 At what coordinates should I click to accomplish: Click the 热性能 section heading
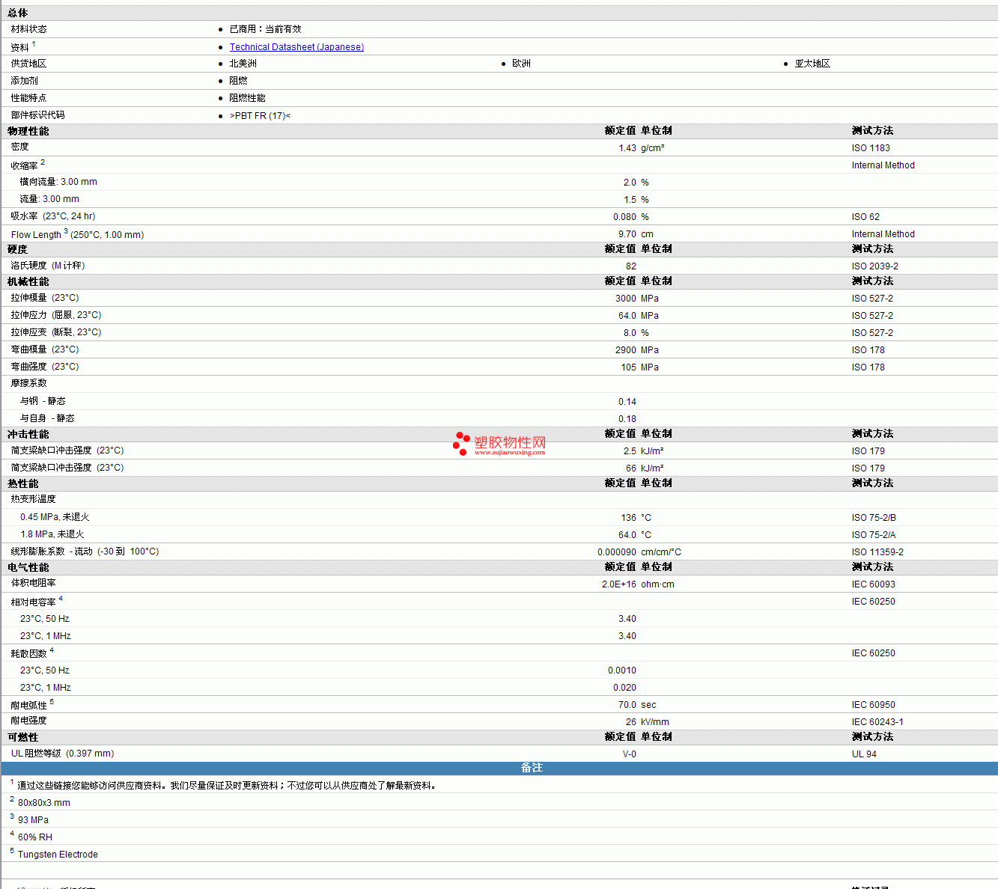pos(23,483)
